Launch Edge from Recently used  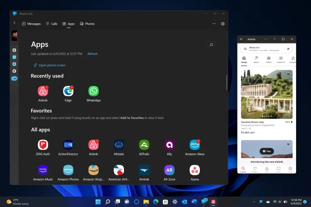pyautogui.click(x=68, y=91)
